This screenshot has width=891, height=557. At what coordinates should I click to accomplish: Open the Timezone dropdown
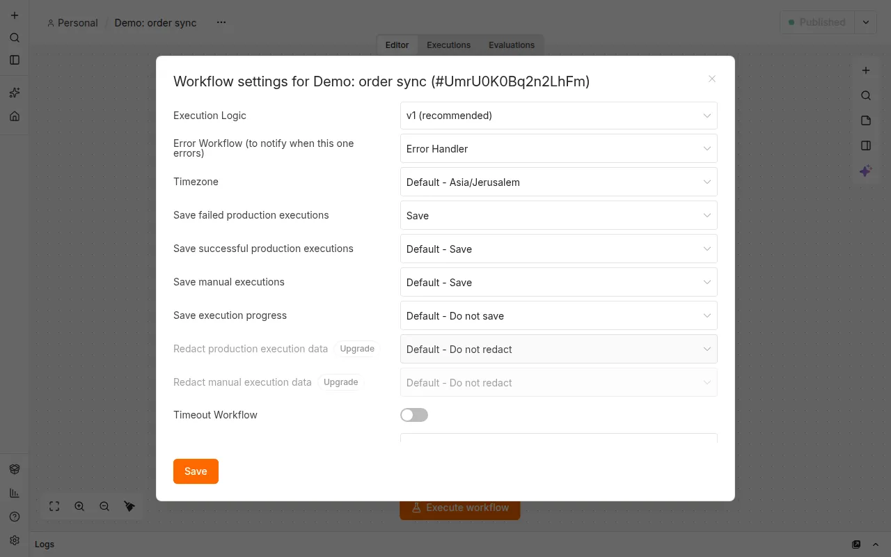[x=559, y=182]
